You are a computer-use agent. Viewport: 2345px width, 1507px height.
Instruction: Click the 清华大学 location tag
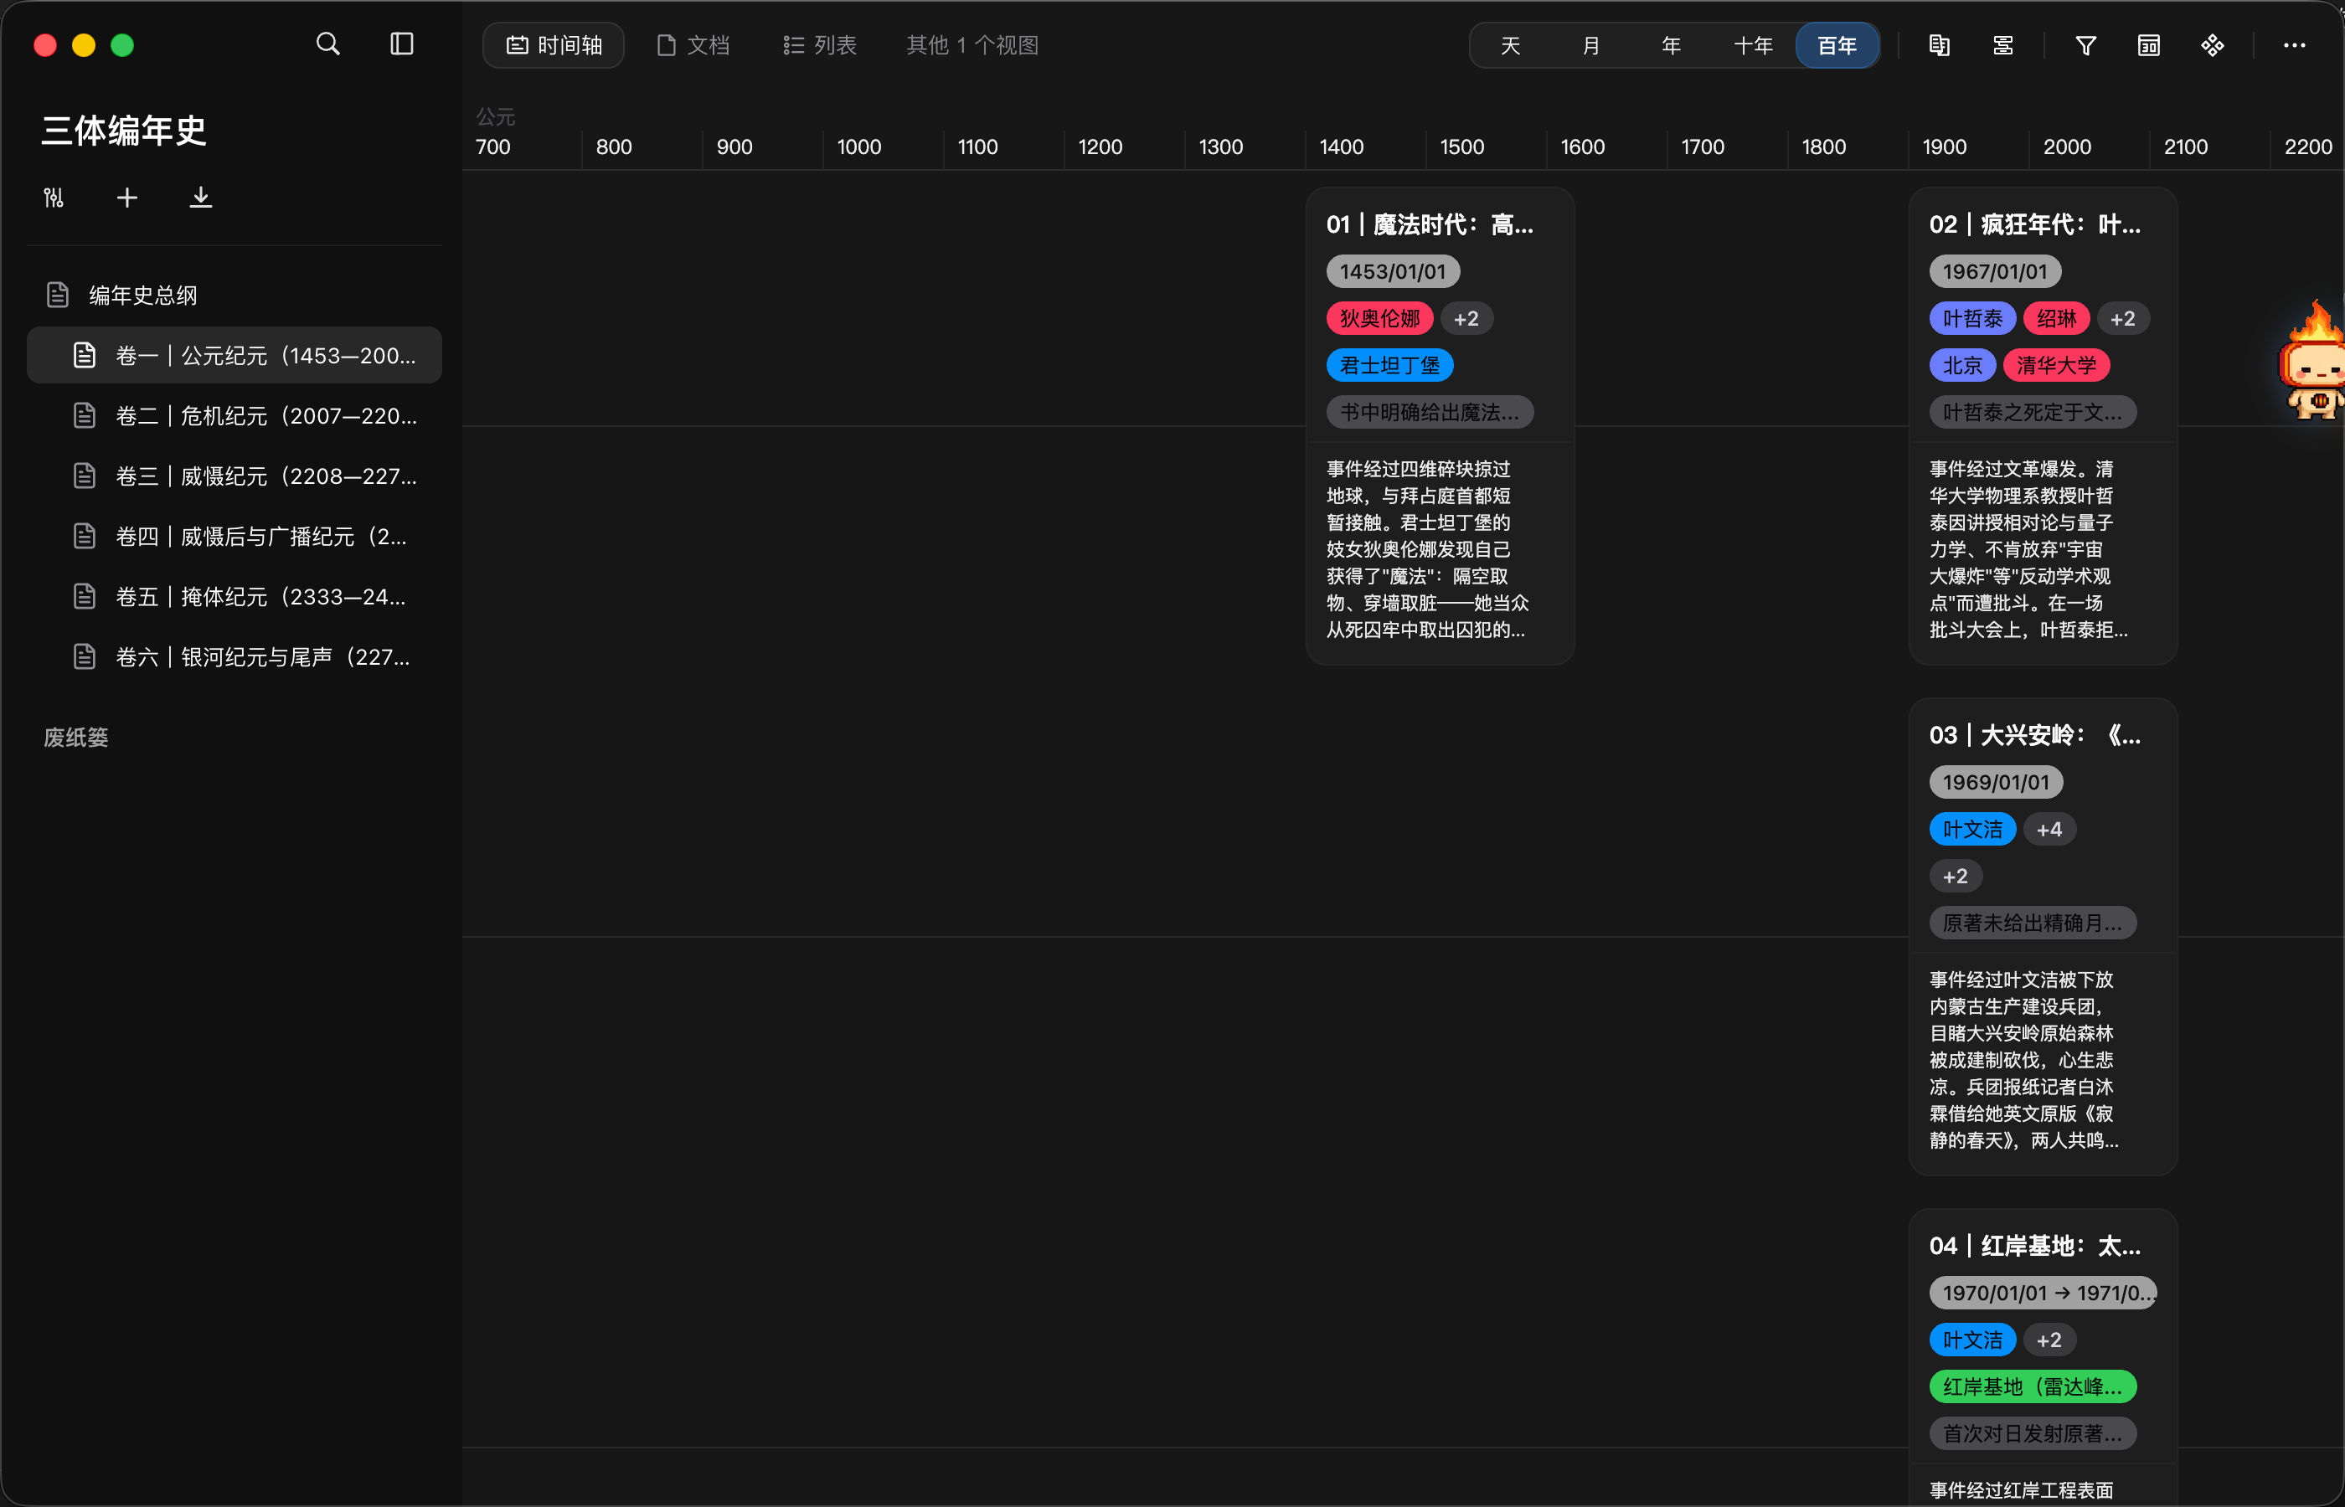[x=2056, y=365]
